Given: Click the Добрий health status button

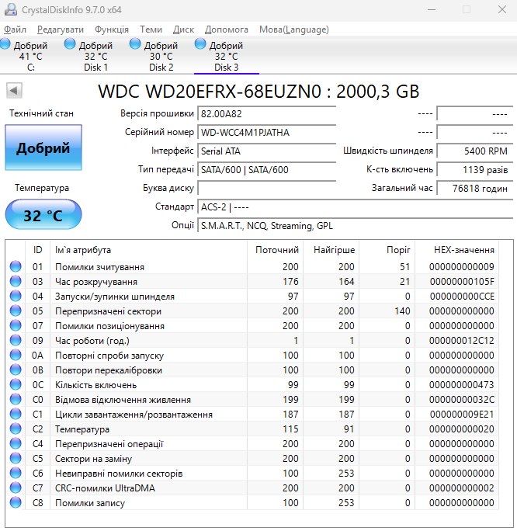Looking at the screenshot, I should point(43,147).
